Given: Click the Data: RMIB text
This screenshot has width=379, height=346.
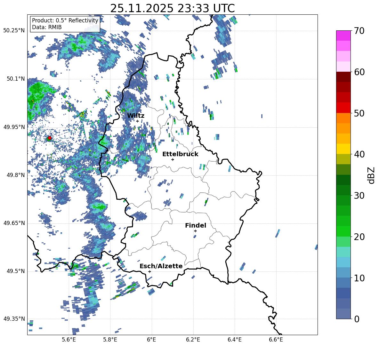Looking at the screenshot, I should click(x=47, y=27).
